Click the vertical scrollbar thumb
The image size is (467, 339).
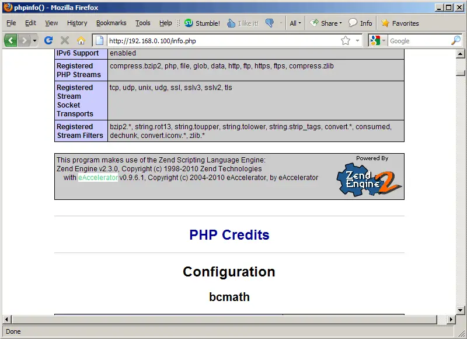[x=461, y=73]
